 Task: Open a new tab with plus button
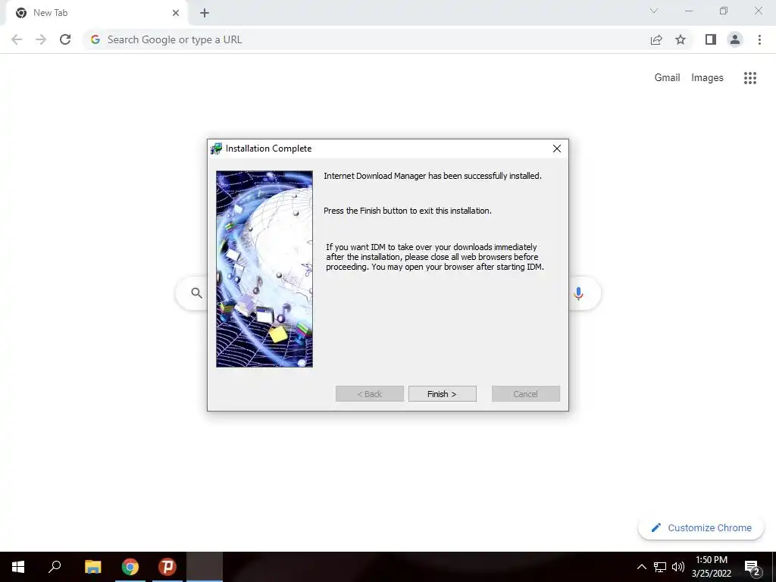[x=205, y=13]
